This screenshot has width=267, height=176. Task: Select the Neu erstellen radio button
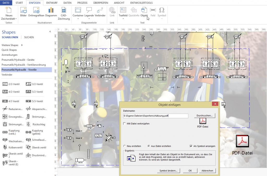pos(125,146)
